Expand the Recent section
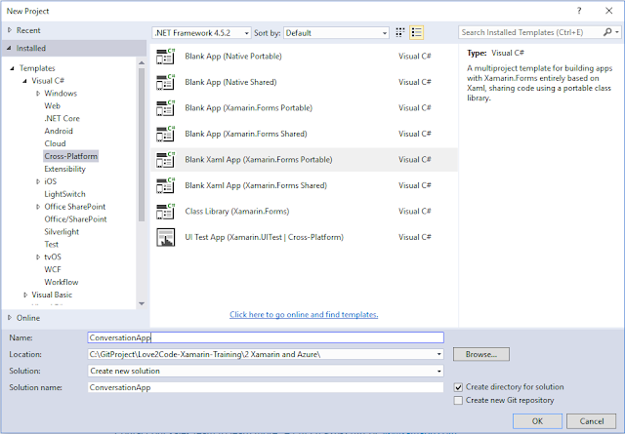Screen dimensions: 625x434 [10, 30]
